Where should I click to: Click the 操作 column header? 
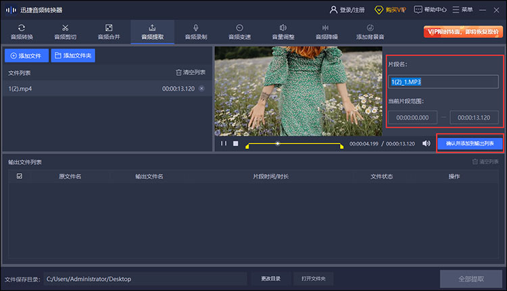(x=454, y=177)
